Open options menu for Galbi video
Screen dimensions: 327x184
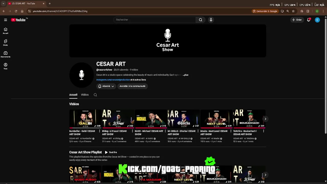pos(100,131)
